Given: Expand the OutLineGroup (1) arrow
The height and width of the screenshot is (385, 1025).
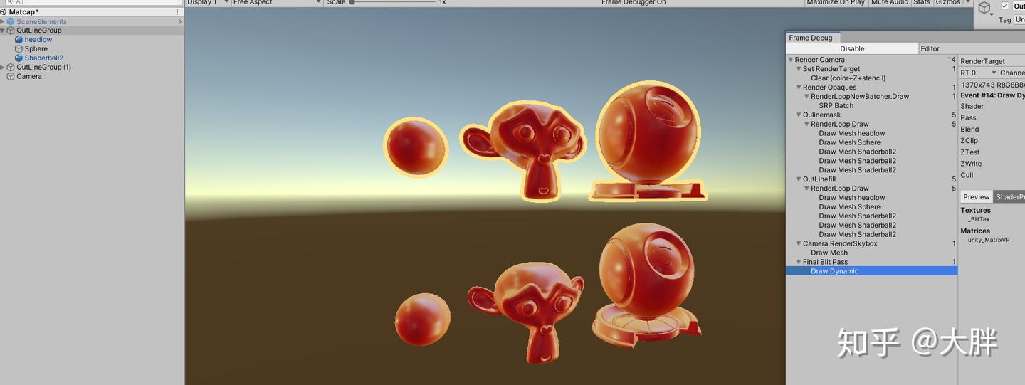Looking at the screenshot, I should 3,68.
